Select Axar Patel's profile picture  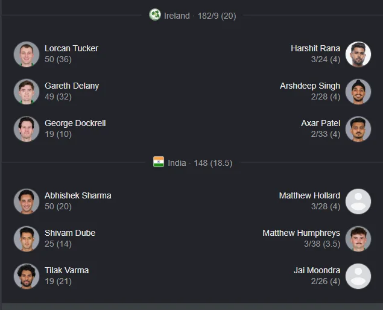(x=358, y=128)
